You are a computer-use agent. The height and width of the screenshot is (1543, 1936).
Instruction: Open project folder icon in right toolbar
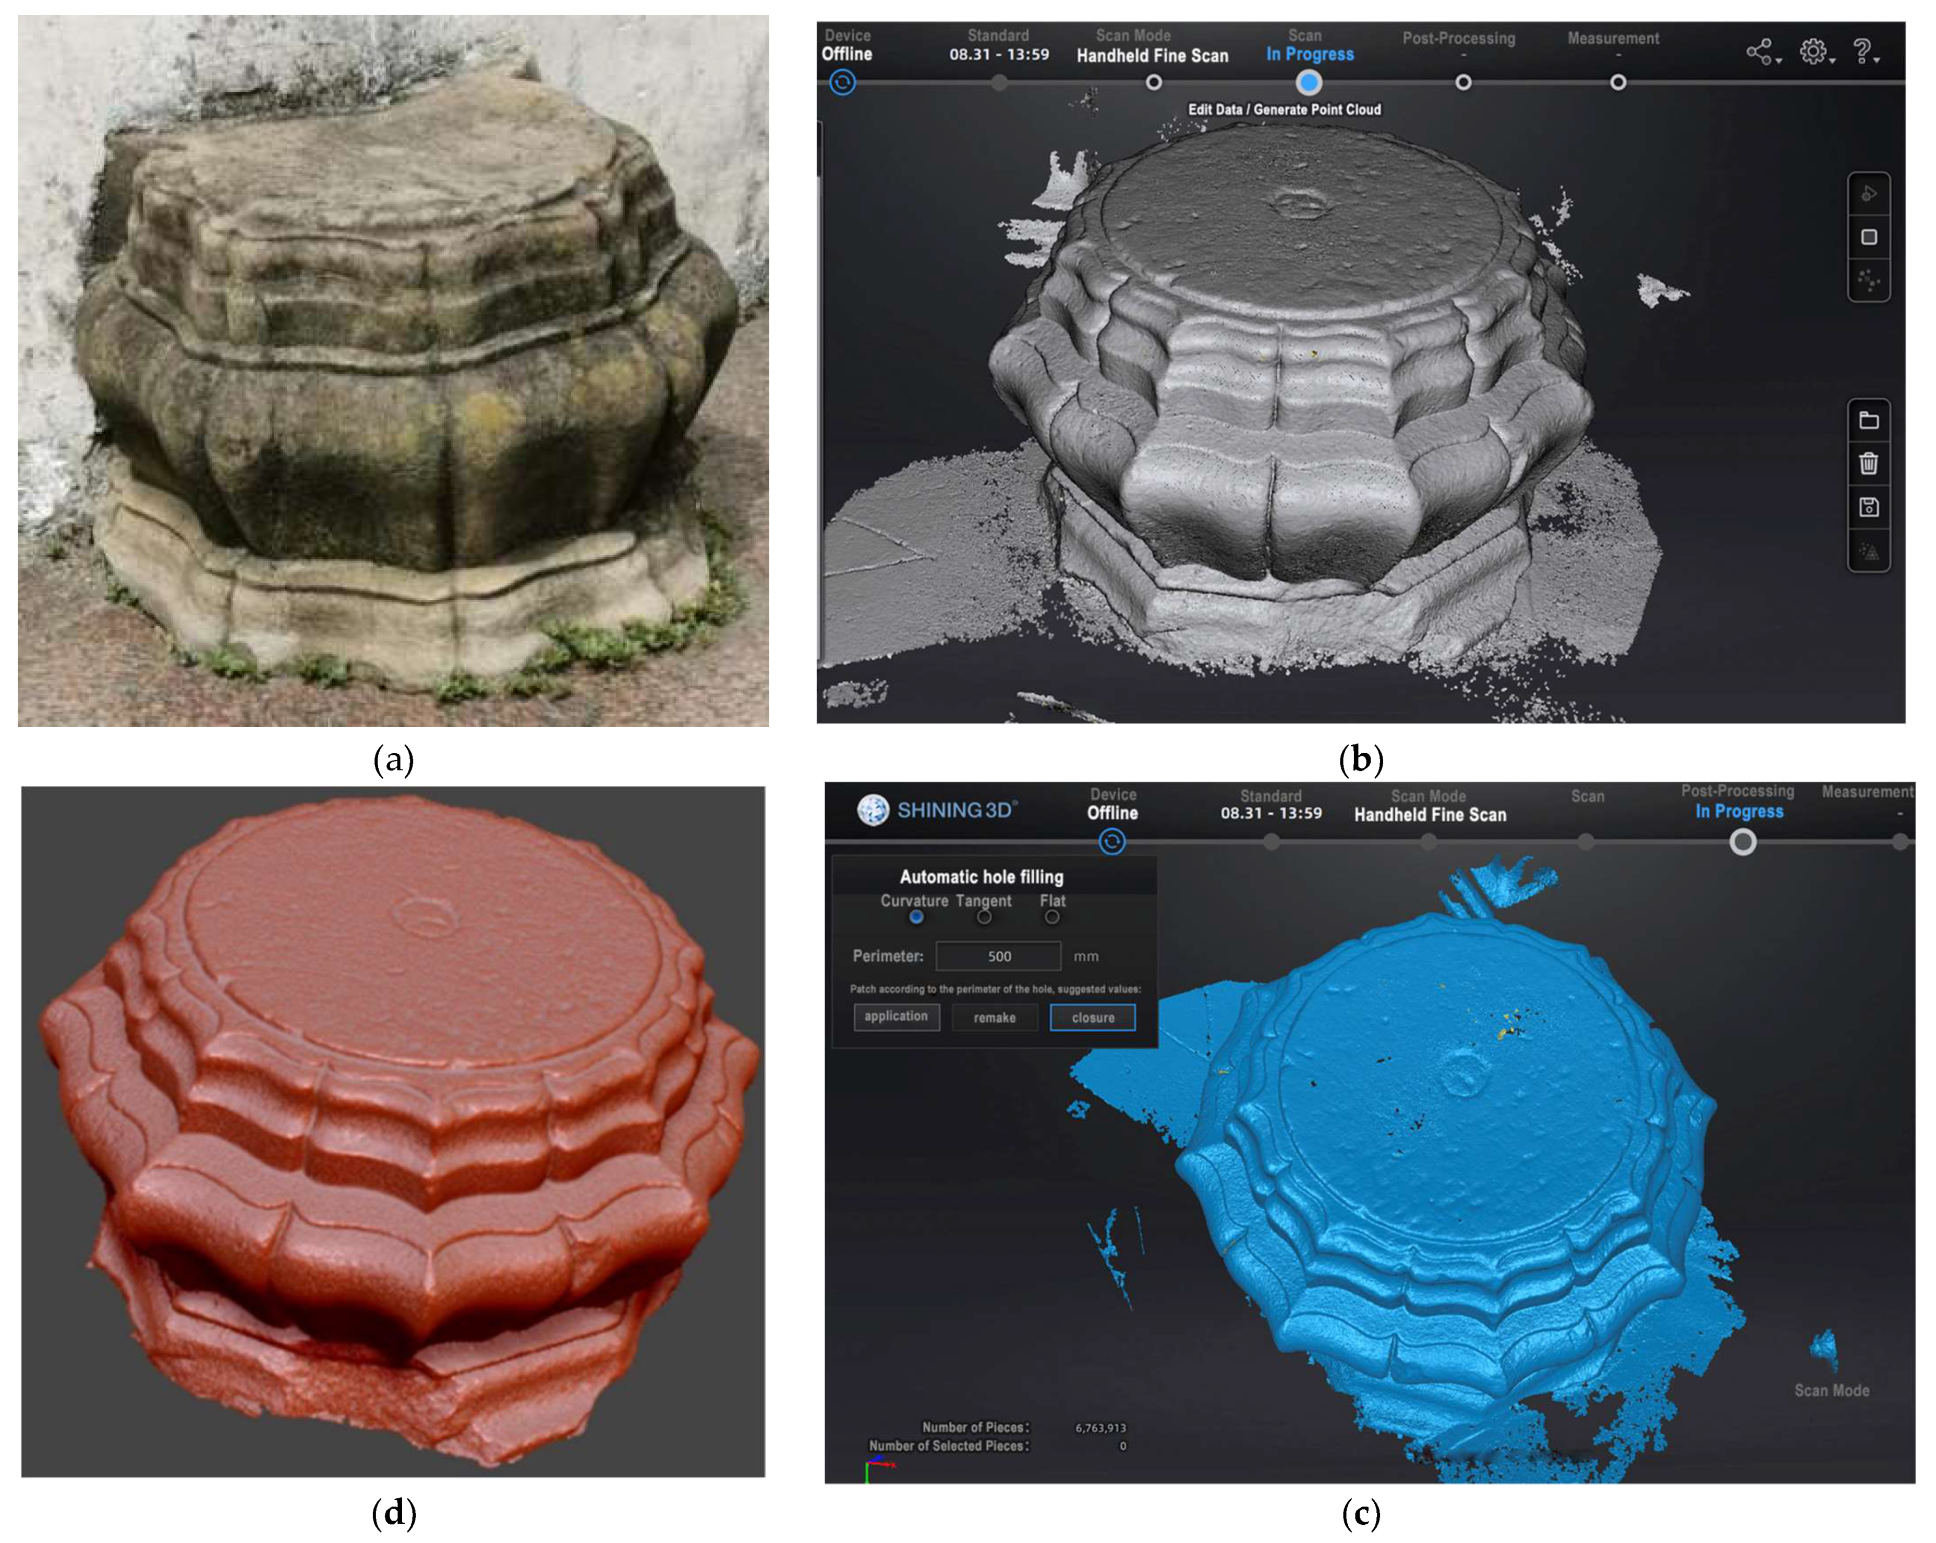click(x=1869, y=420)
